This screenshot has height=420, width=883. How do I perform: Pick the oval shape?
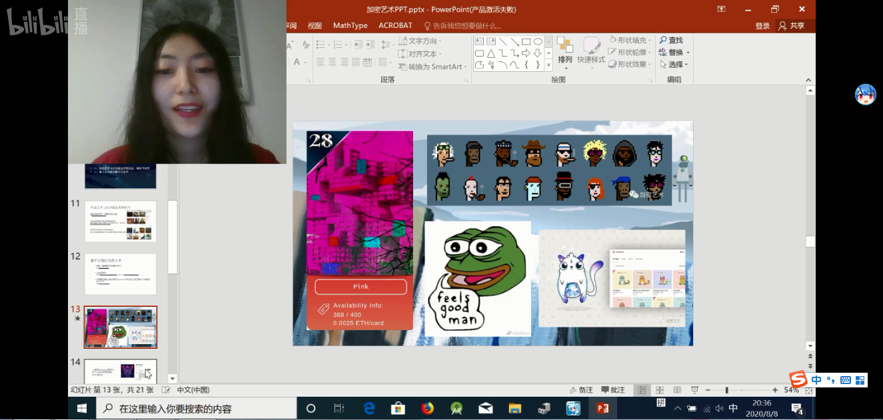pyautogui.click(x=538, y=41)
